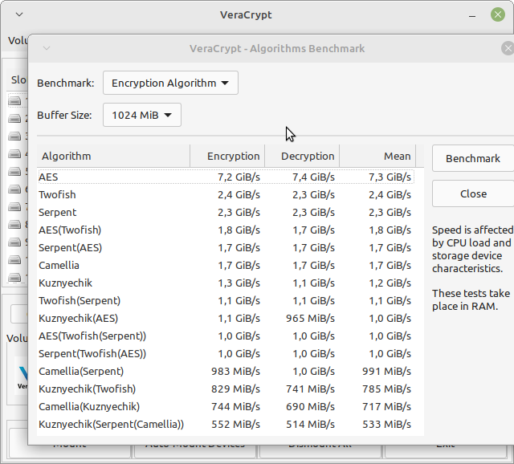Close the Algorithms Benchmark dialog with the Close button

pyautogui.click(x=473, y=193)
